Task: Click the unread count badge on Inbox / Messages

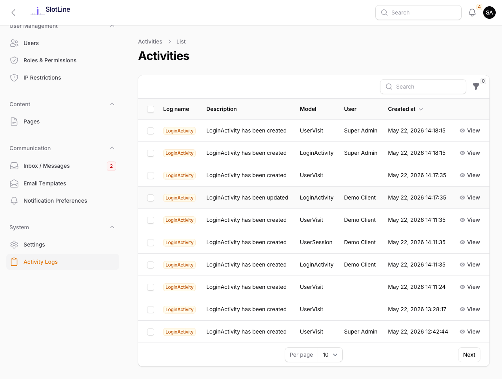Action: [x=111, y=166]
